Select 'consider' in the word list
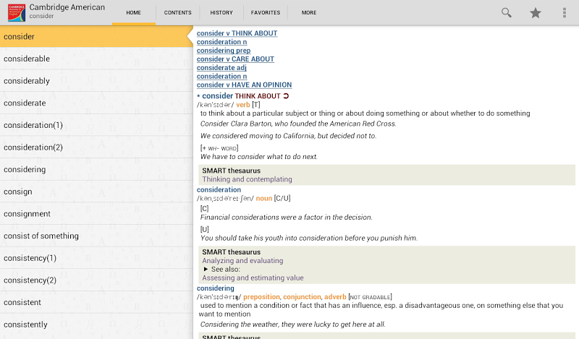Screen dimensions: 579x339 coord(96,37)
